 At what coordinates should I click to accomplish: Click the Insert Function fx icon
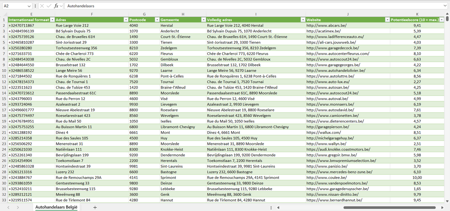pyautogui.click(x=56, y=6)
